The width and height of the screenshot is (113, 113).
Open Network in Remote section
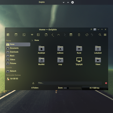pos(18,71)
